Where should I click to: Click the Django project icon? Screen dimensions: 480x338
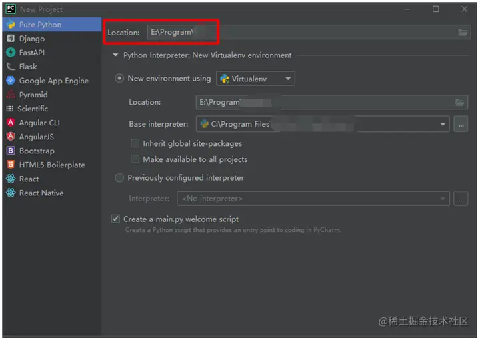pyautogui.click(x=11, y=38)
